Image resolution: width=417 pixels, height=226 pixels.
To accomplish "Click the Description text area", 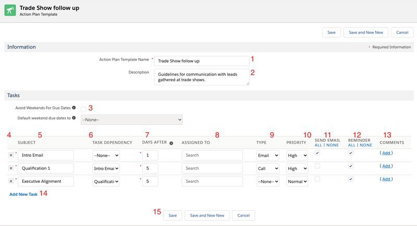I will click(202, 77).
